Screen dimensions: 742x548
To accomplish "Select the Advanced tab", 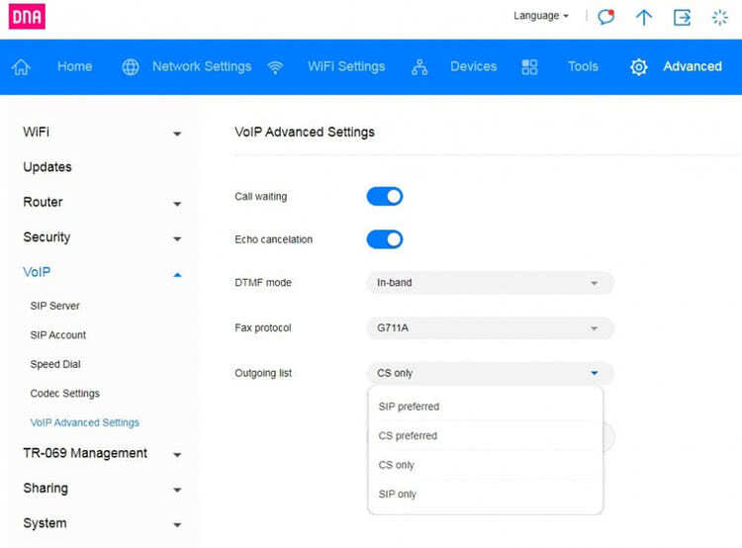I will pos(693,66).
